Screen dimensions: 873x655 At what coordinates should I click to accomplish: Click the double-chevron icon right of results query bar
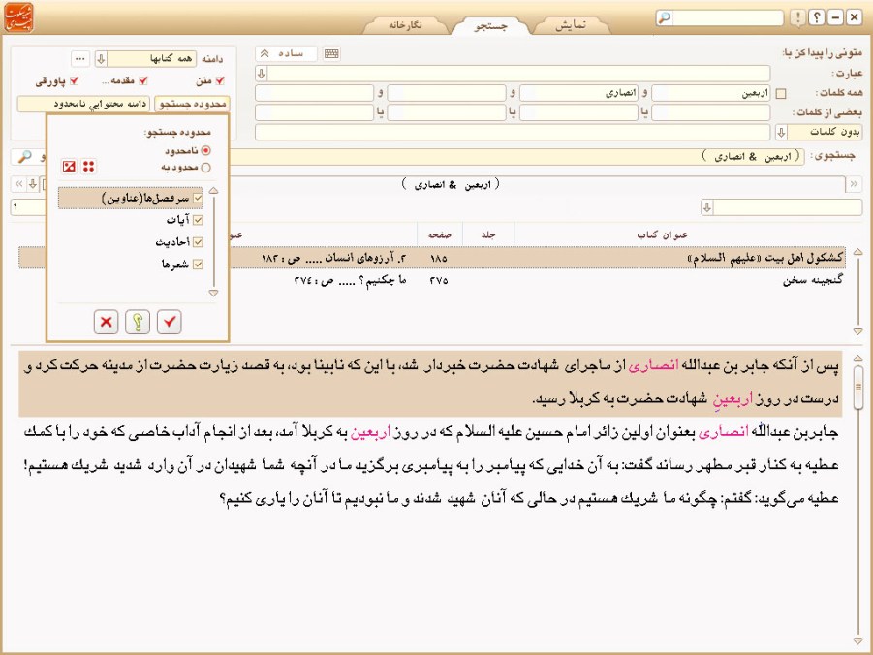click(854, 184)
